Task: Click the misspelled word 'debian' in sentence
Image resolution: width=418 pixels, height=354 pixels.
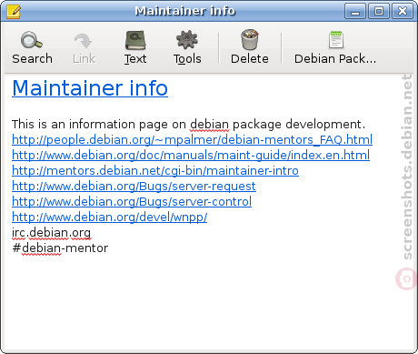Action: [209, 125]
